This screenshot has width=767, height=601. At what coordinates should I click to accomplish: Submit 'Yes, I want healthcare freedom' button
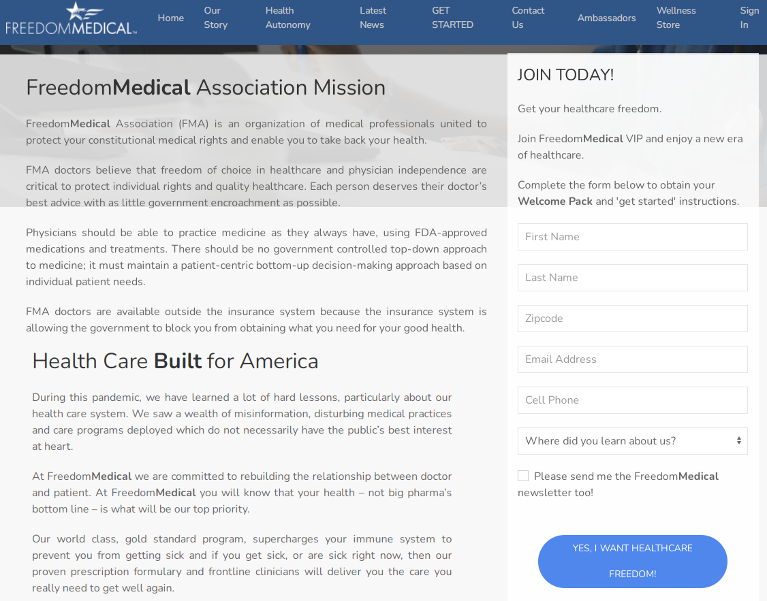click(x=633, y=562)
